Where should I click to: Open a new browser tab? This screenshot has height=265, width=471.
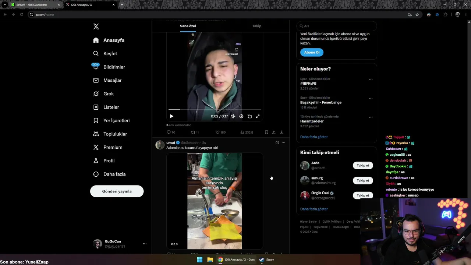(122, 5)
